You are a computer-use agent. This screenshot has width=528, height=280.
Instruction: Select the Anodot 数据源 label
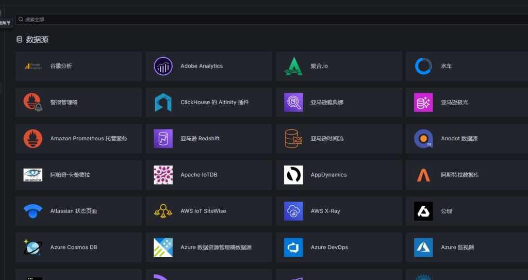tap(459, 139)
